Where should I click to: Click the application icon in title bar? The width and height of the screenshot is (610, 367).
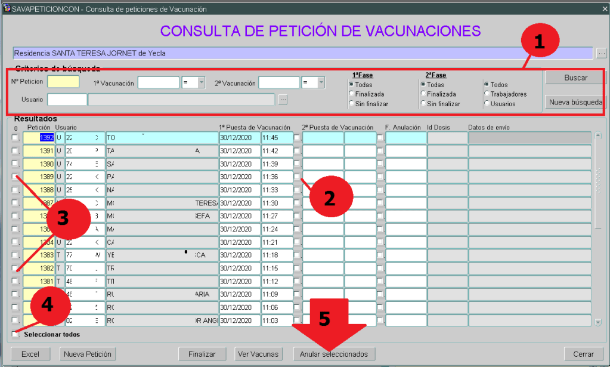(x=7, y=10)
